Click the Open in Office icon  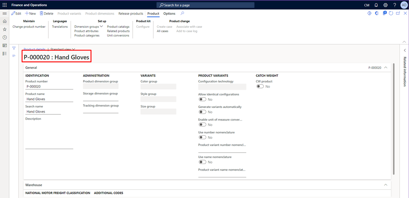click(377, 13)
